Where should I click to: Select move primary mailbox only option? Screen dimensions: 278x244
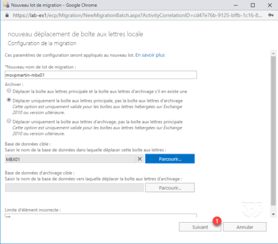[9, 100]
